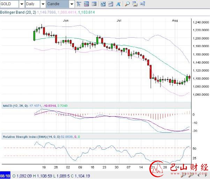
Task: Open the indicators chart icon
Action: (87, 4)
